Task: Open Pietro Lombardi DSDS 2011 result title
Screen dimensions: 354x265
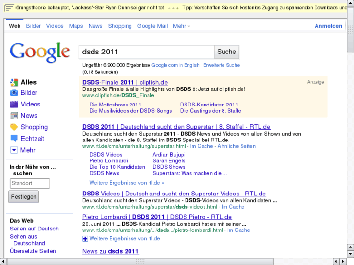Action: tap(157, 217)
